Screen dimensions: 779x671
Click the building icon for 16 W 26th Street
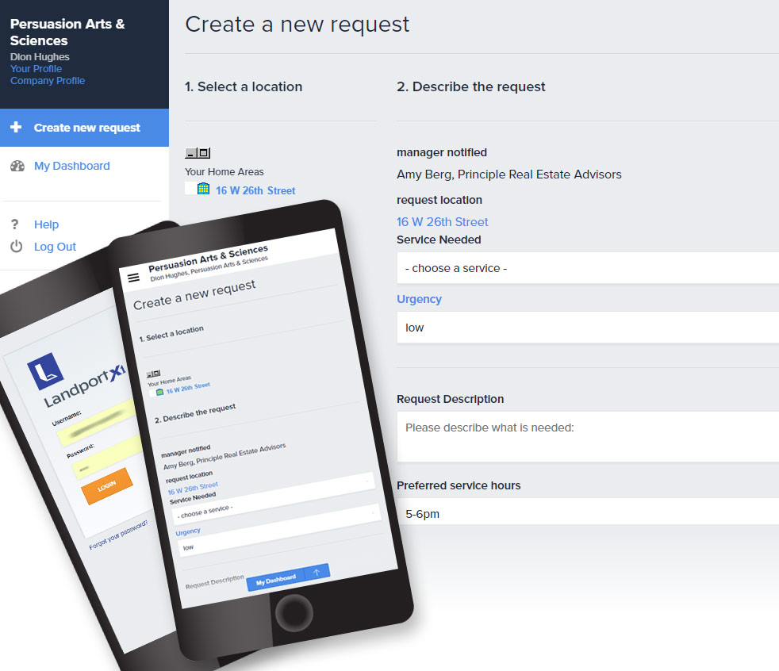203,190
